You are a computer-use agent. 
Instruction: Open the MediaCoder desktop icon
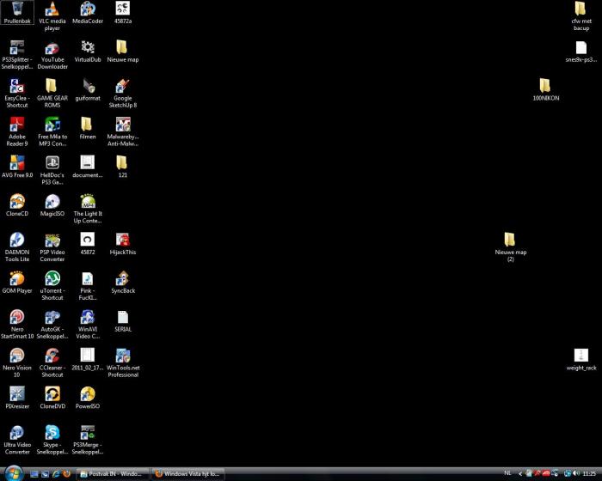coord(88,9)
